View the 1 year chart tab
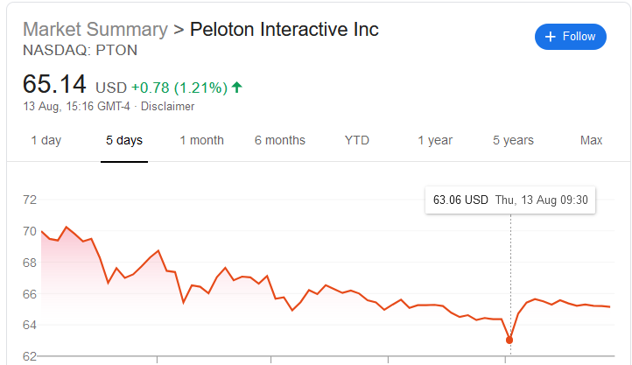The image size is (632, 365). click(435, 140)
